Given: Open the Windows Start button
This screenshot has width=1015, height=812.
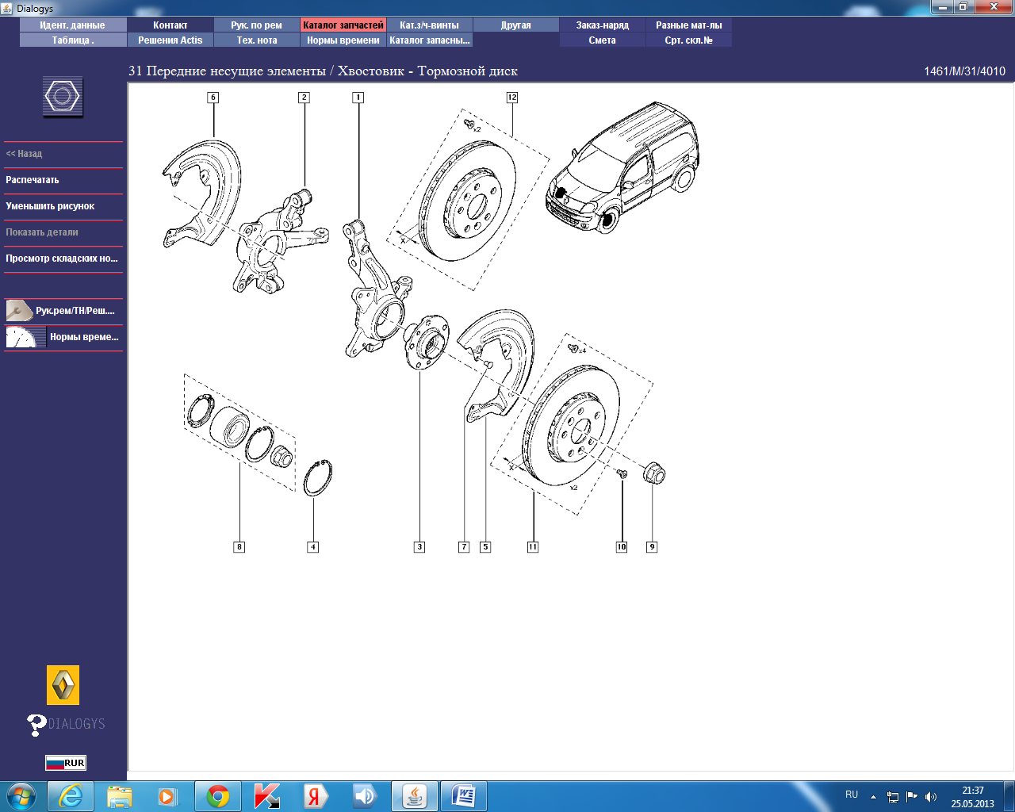Looking at the screenshot, I should (x=21, y=796).
